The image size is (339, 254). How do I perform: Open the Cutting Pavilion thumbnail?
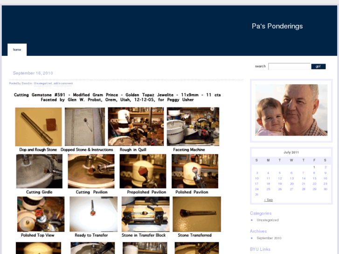point(91,171)
